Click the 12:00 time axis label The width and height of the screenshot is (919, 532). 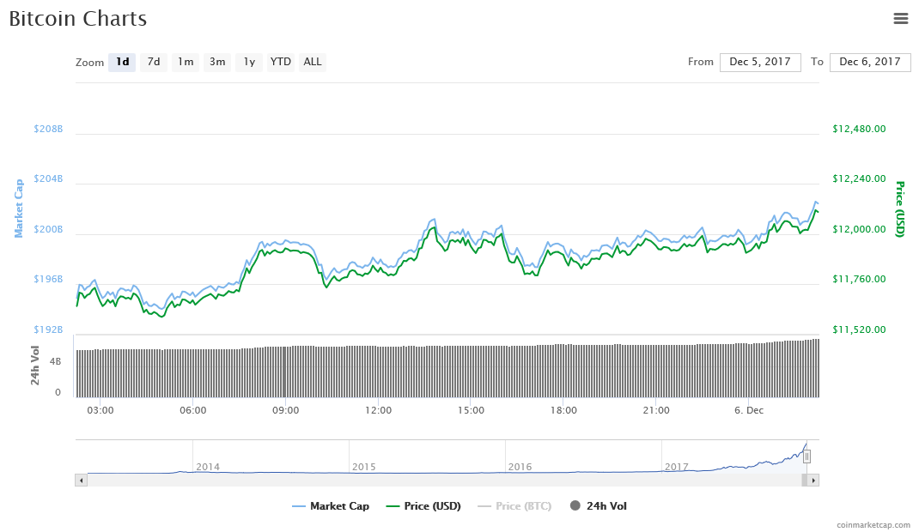pos(378,410)
